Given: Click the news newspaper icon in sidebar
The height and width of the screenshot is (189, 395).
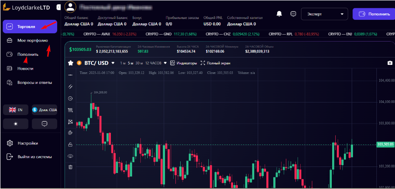Looking at the screenshot, I should tap(10, 68).
